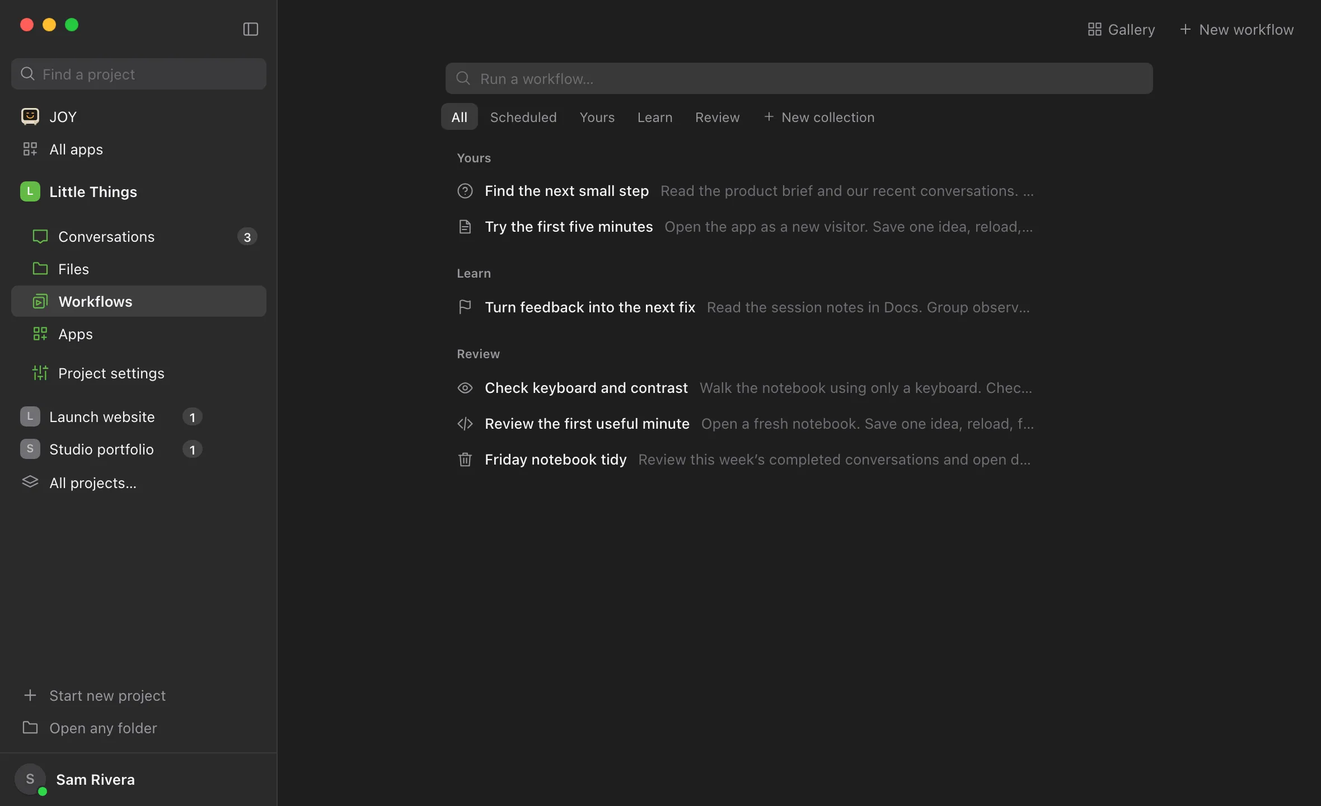Click the All projects layers icon
The height and width of the screenshot is (806, 1321).
click(30, 482)
